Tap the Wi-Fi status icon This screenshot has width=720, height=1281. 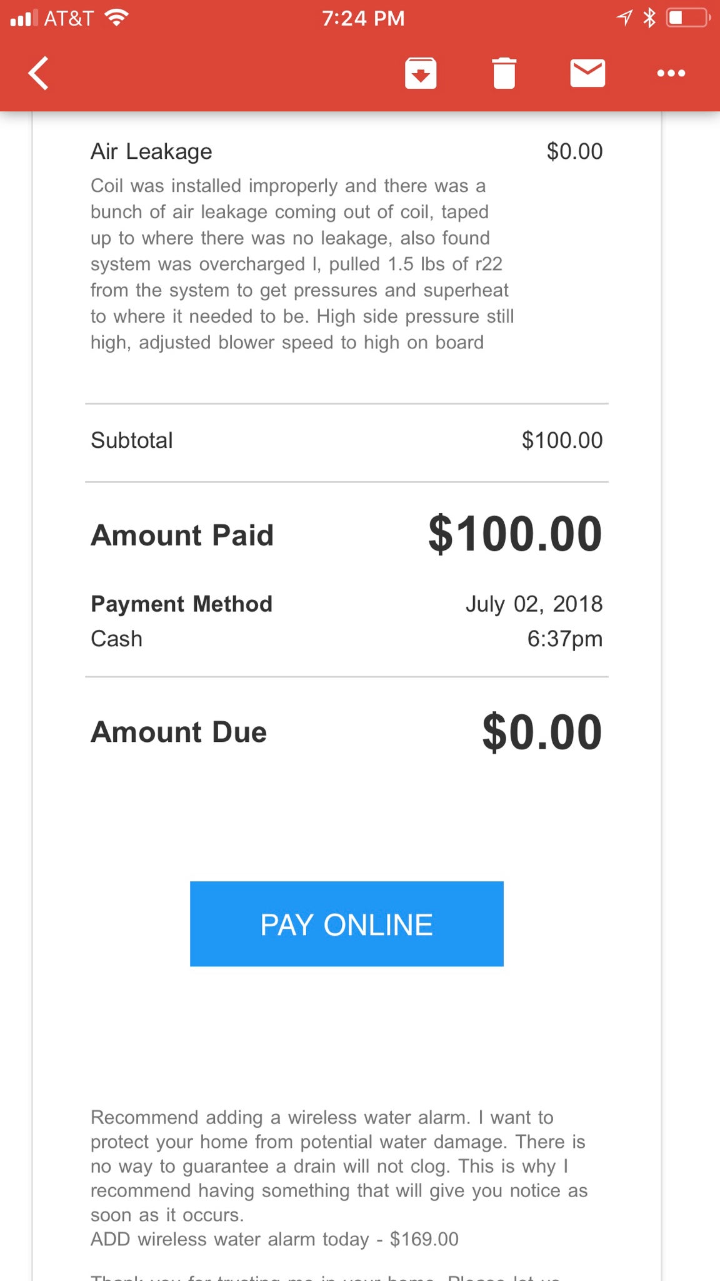(x=116, y=18)
